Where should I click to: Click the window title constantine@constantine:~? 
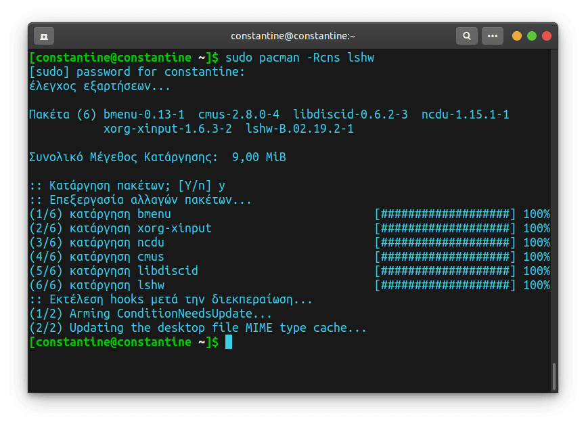pyautogui.click(x=293, y=35)
